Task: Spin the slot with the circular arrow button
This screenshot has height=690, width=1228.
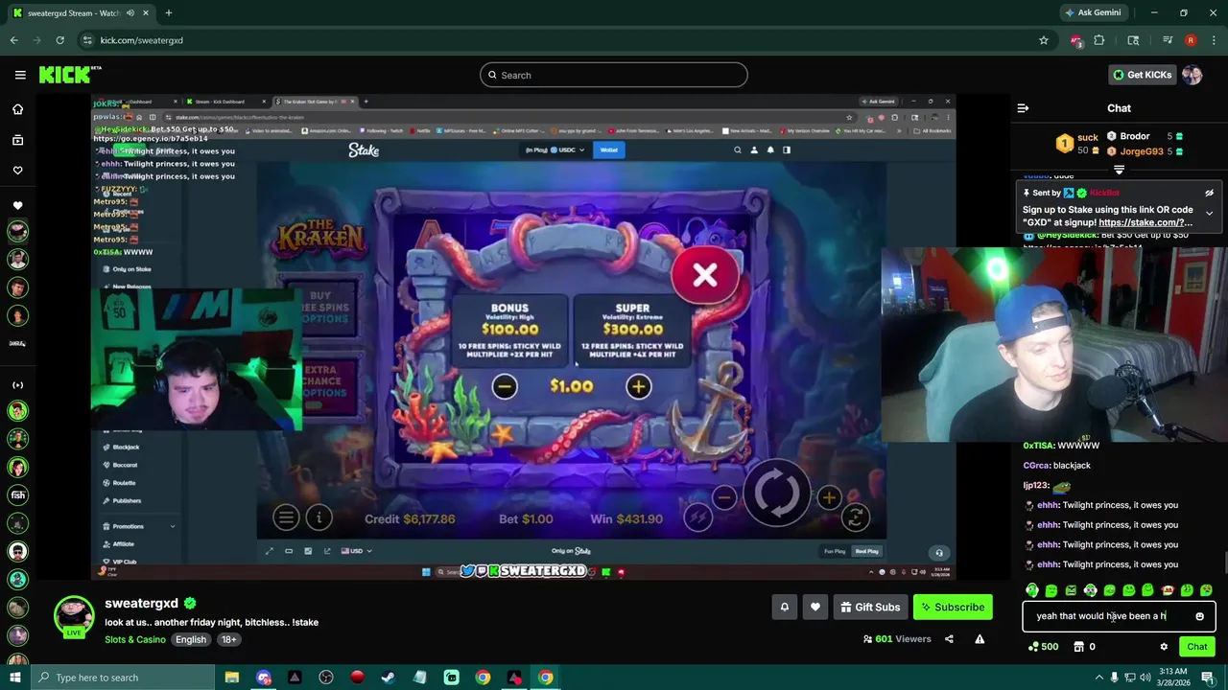Action: (776, 494)
